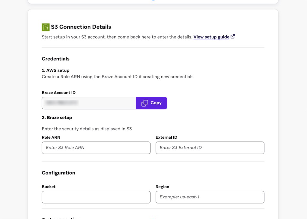
Task: Click the 'Bucket' field label
Action: (x=49, y=187)
